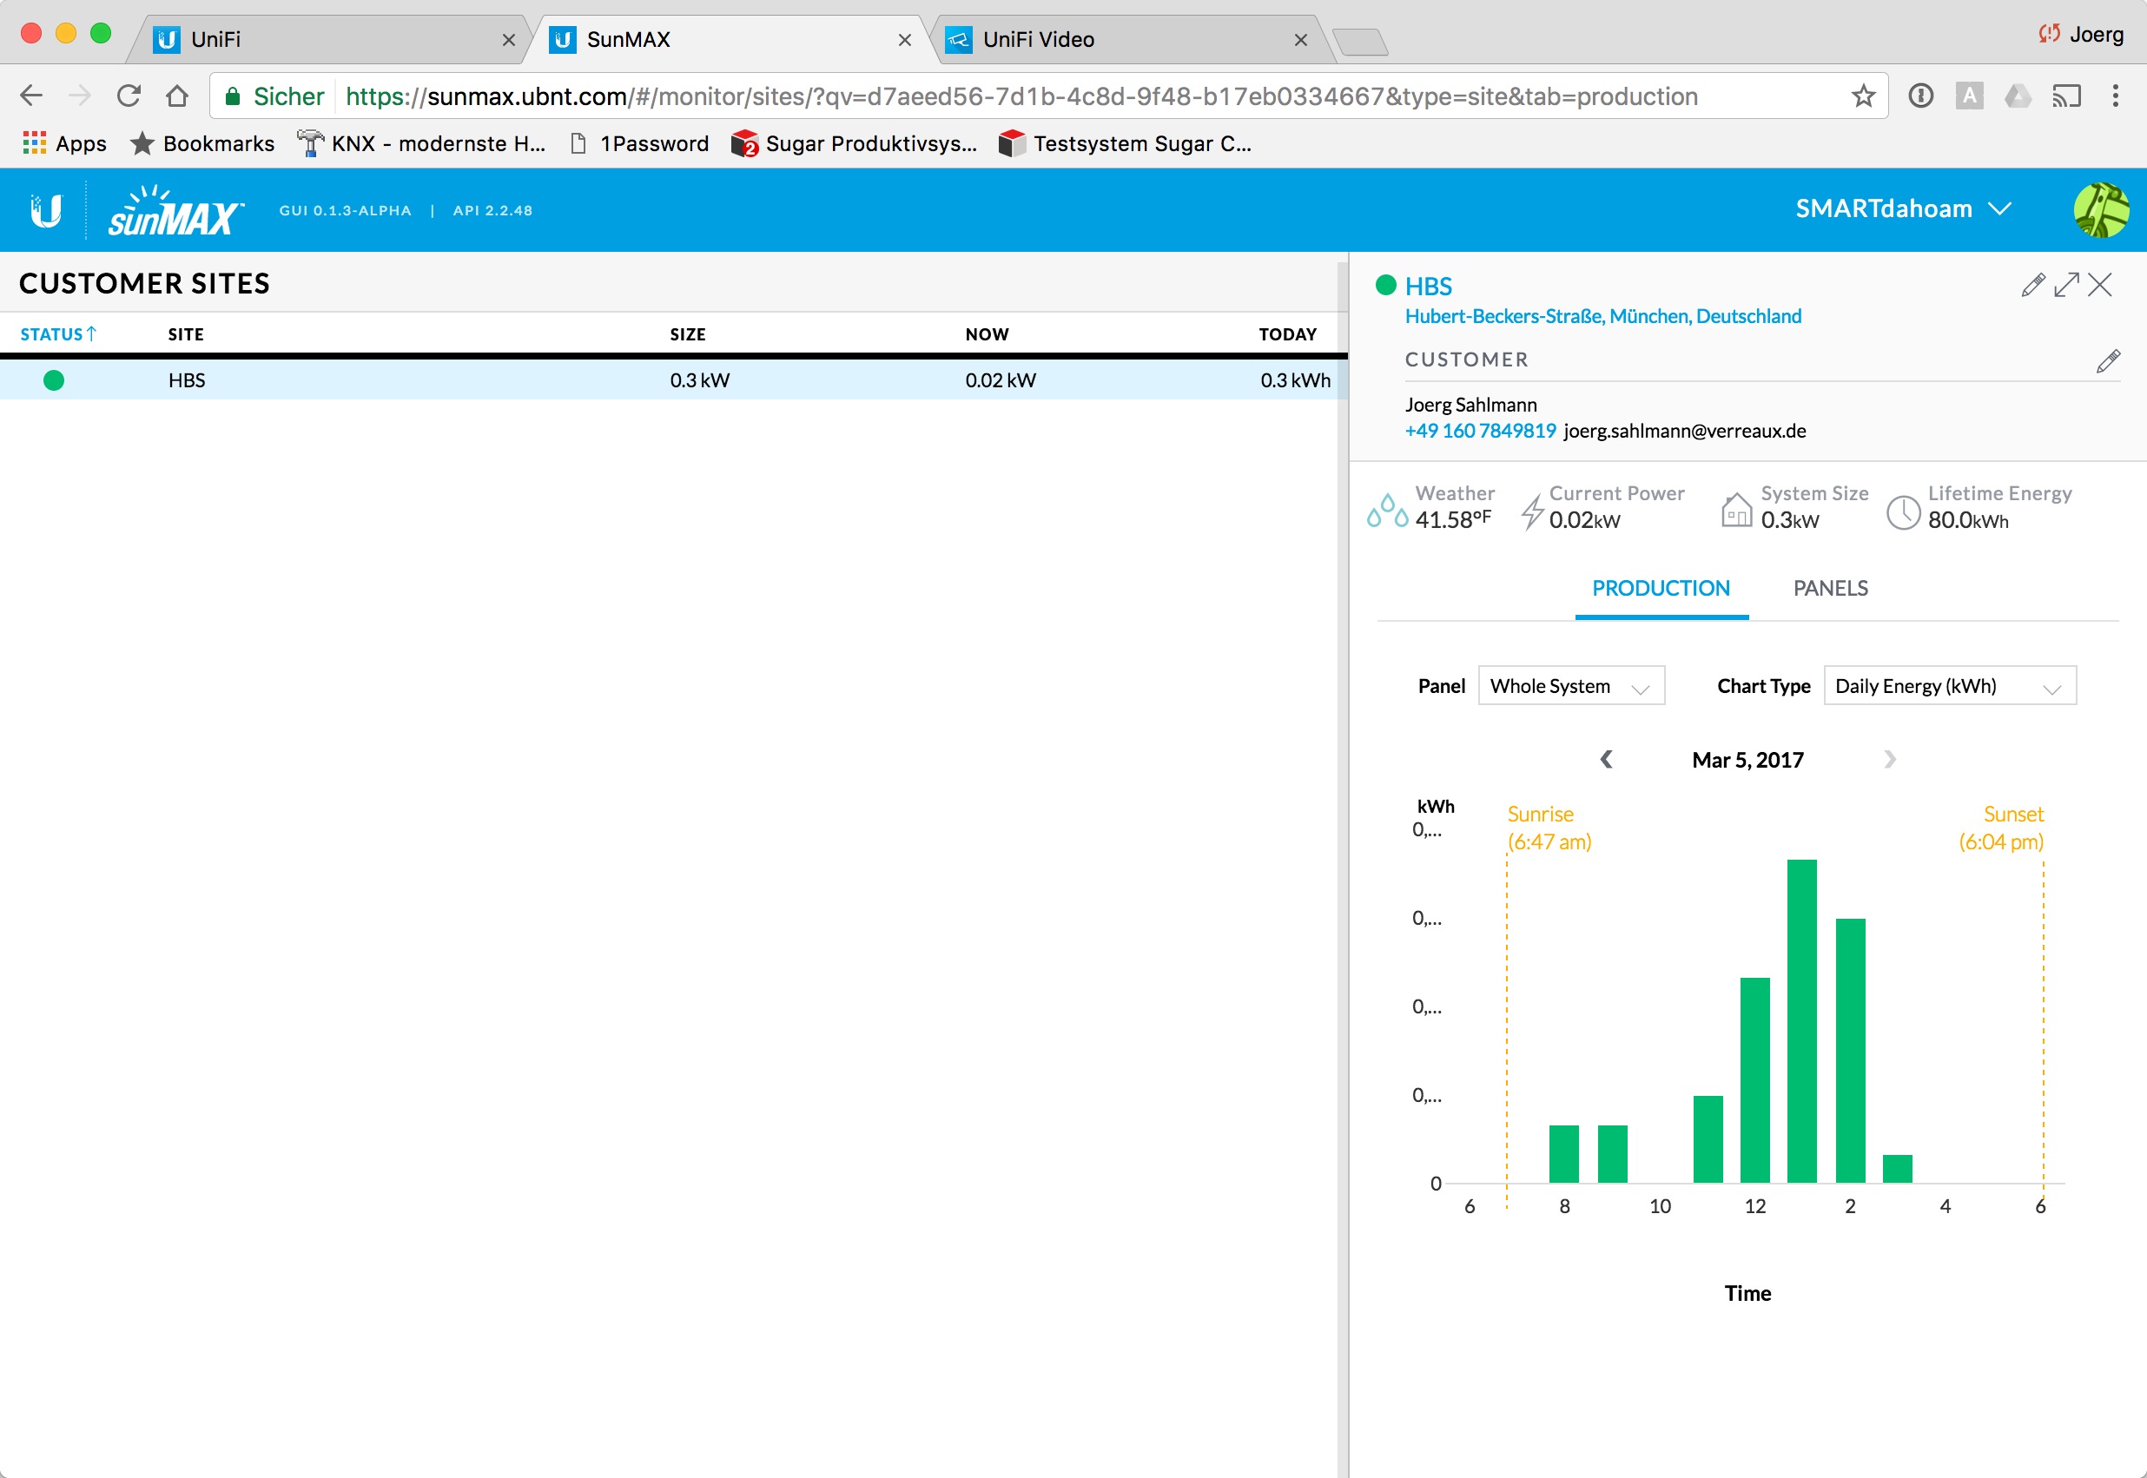Click the SITE column header
2147x1478 pixels.
click(x=185, y=334)
